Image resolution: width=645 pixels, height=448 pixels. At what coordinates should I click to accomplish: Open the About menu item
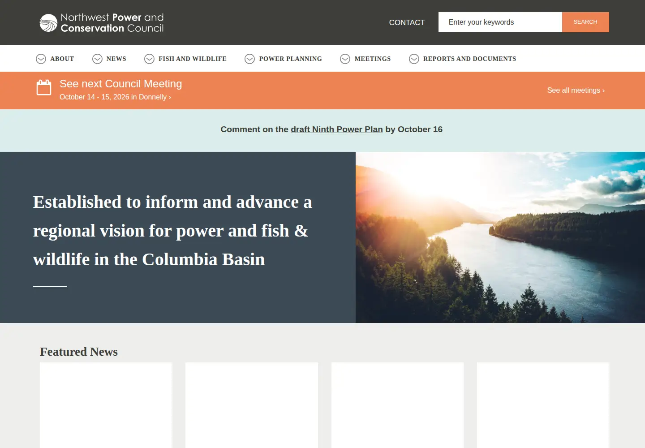tap(62, 59)
